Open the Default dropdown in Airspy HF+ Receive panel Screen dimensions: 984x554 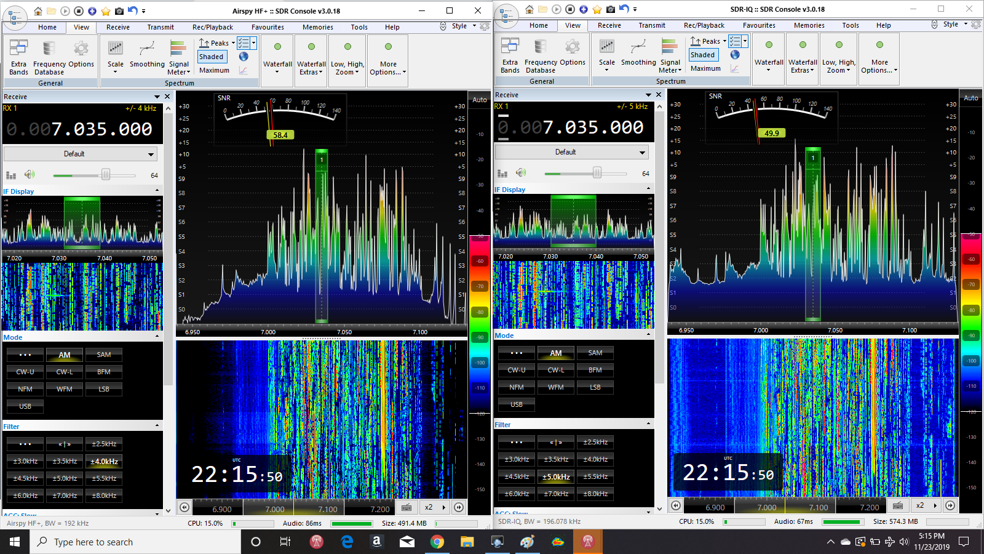tap(81, 154)
